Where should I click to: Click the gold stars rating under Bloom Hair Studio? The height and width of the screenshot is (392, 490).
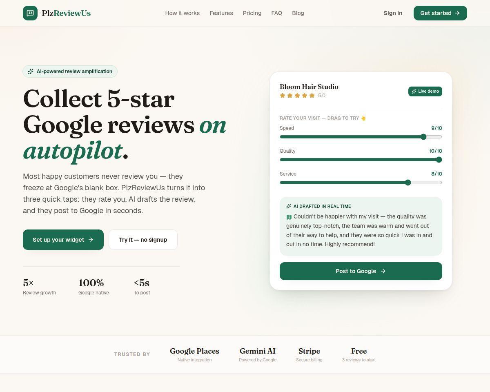pyautogui.click(x=297, y=96)
